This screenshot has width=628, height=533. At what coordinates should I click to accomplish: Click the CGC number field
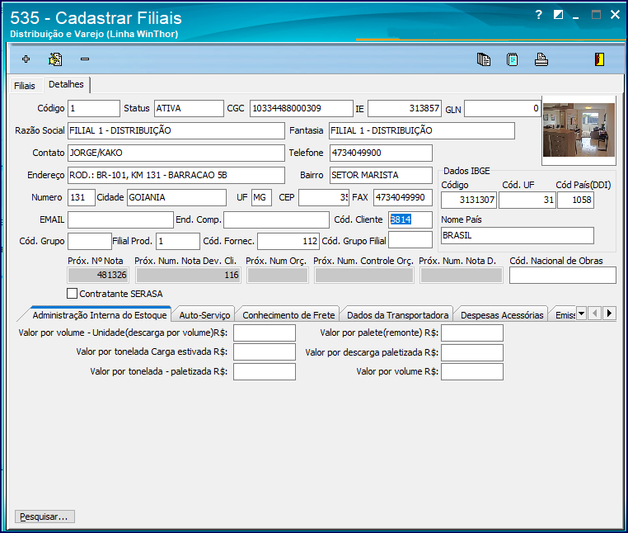pos(301,108)
